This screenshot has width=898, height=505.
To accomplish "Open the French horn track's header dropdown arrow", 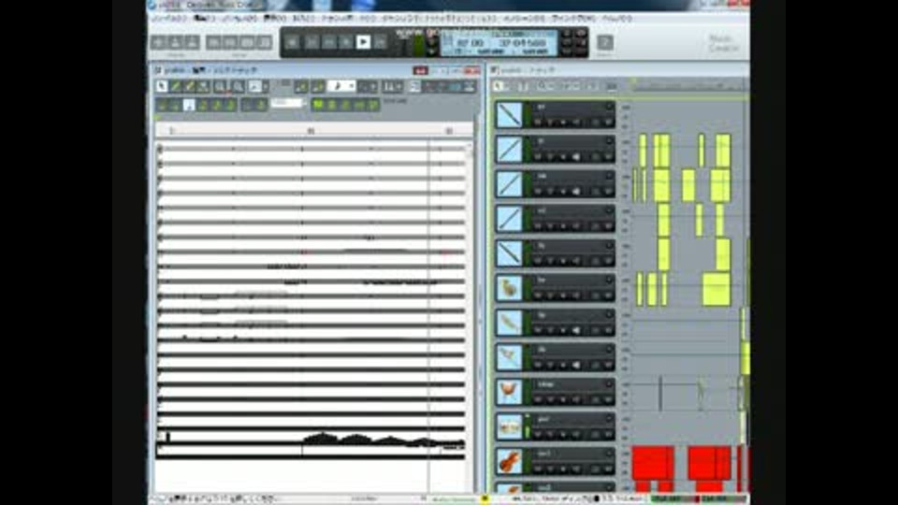I will tap(609, 281).
